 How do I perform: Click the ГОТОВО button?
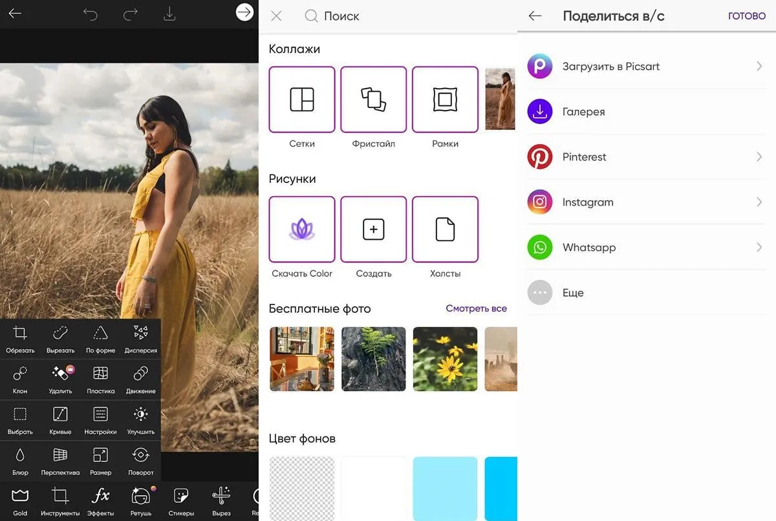pos(746,16)
